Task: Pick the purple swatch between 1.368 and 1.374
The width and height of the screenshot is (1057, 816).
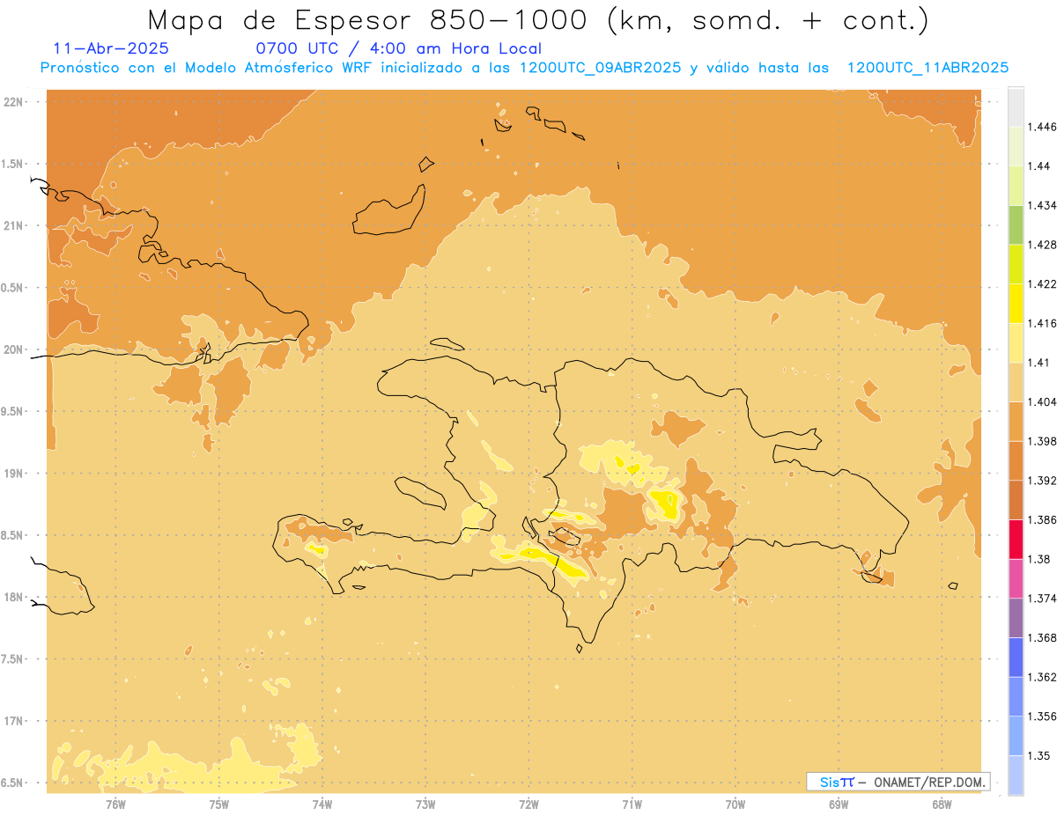Action: coord(1016,617)
